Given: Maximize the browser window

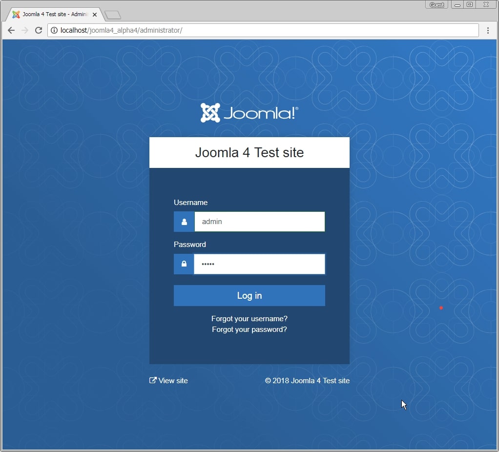Looking at the screenshot, I should coord(470,4).
